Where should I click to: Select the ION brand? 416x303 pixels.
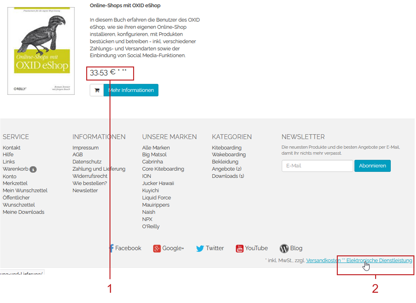(147, 176)
